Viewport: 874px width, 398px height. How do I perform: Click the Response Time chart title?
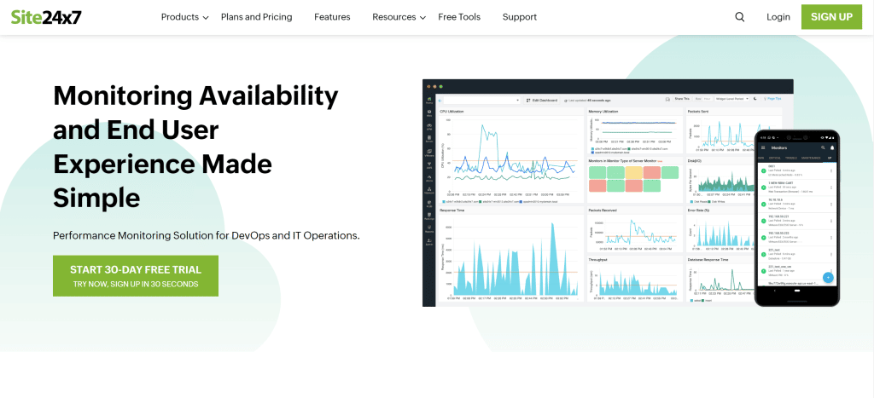[452, 211]
